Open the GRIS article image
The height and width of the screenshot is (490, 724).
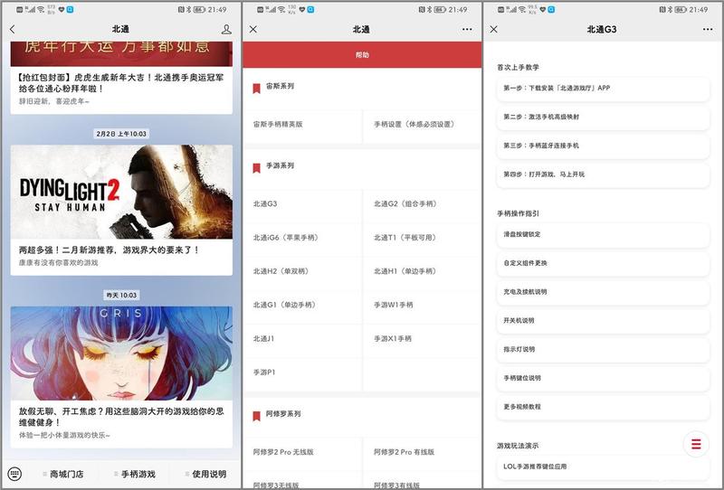121,353
